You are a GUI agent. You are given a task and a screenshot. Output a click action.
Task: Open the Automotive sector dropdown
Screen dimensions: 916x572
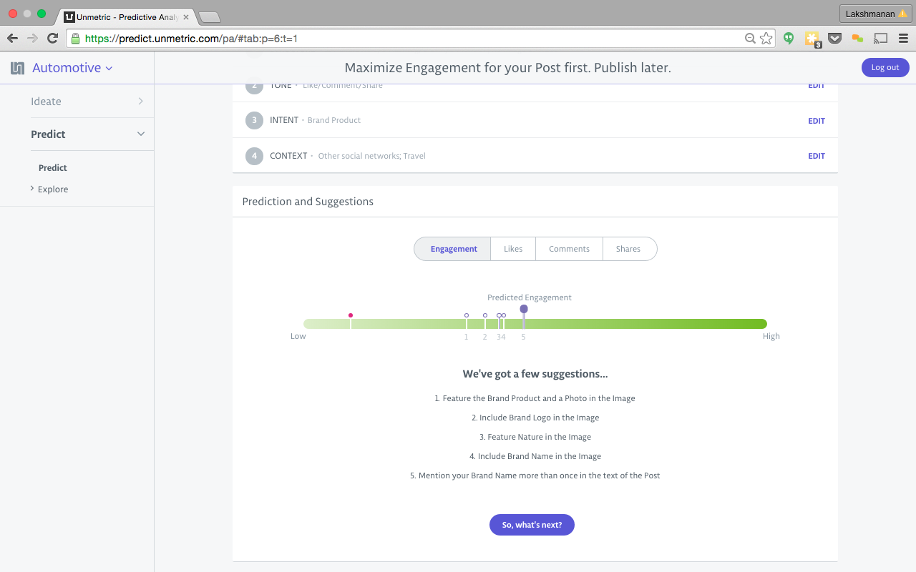(x=72, y=68)
